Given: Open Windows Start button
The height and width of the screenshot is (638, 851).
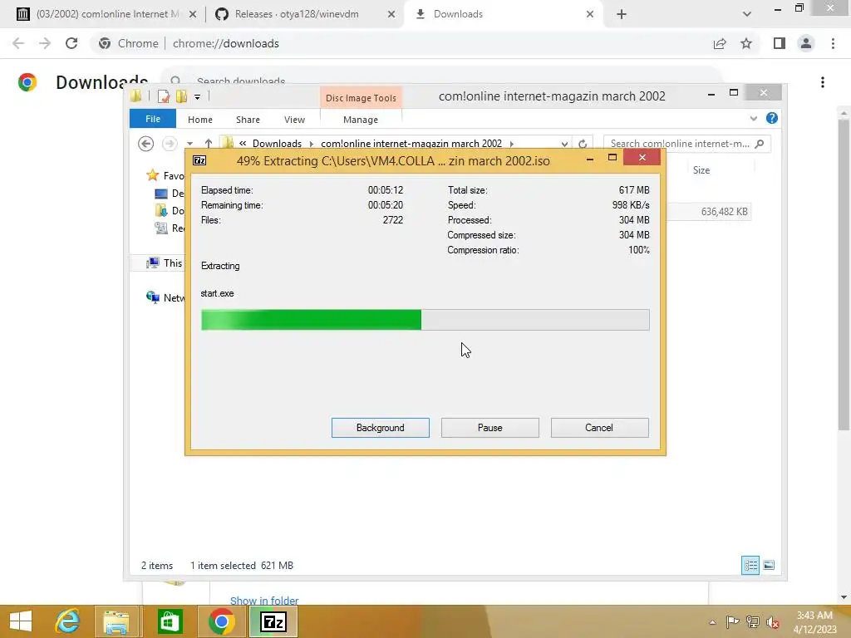Looking at the screenshot, I should 21,621.
